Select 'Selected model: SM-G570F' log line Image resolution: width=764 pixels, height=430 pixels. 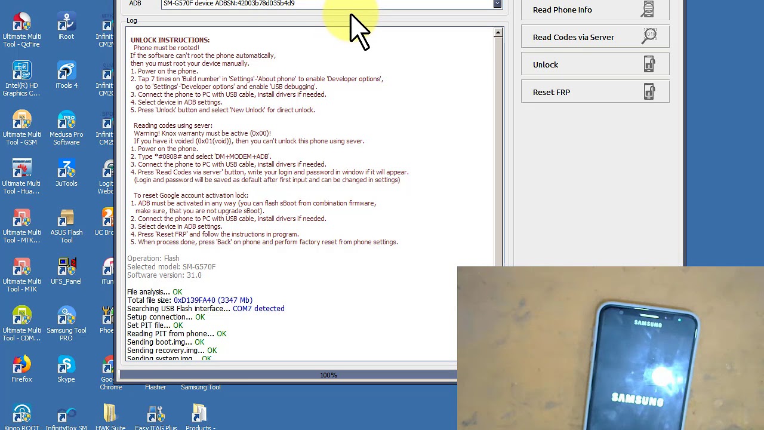point(171,267)
